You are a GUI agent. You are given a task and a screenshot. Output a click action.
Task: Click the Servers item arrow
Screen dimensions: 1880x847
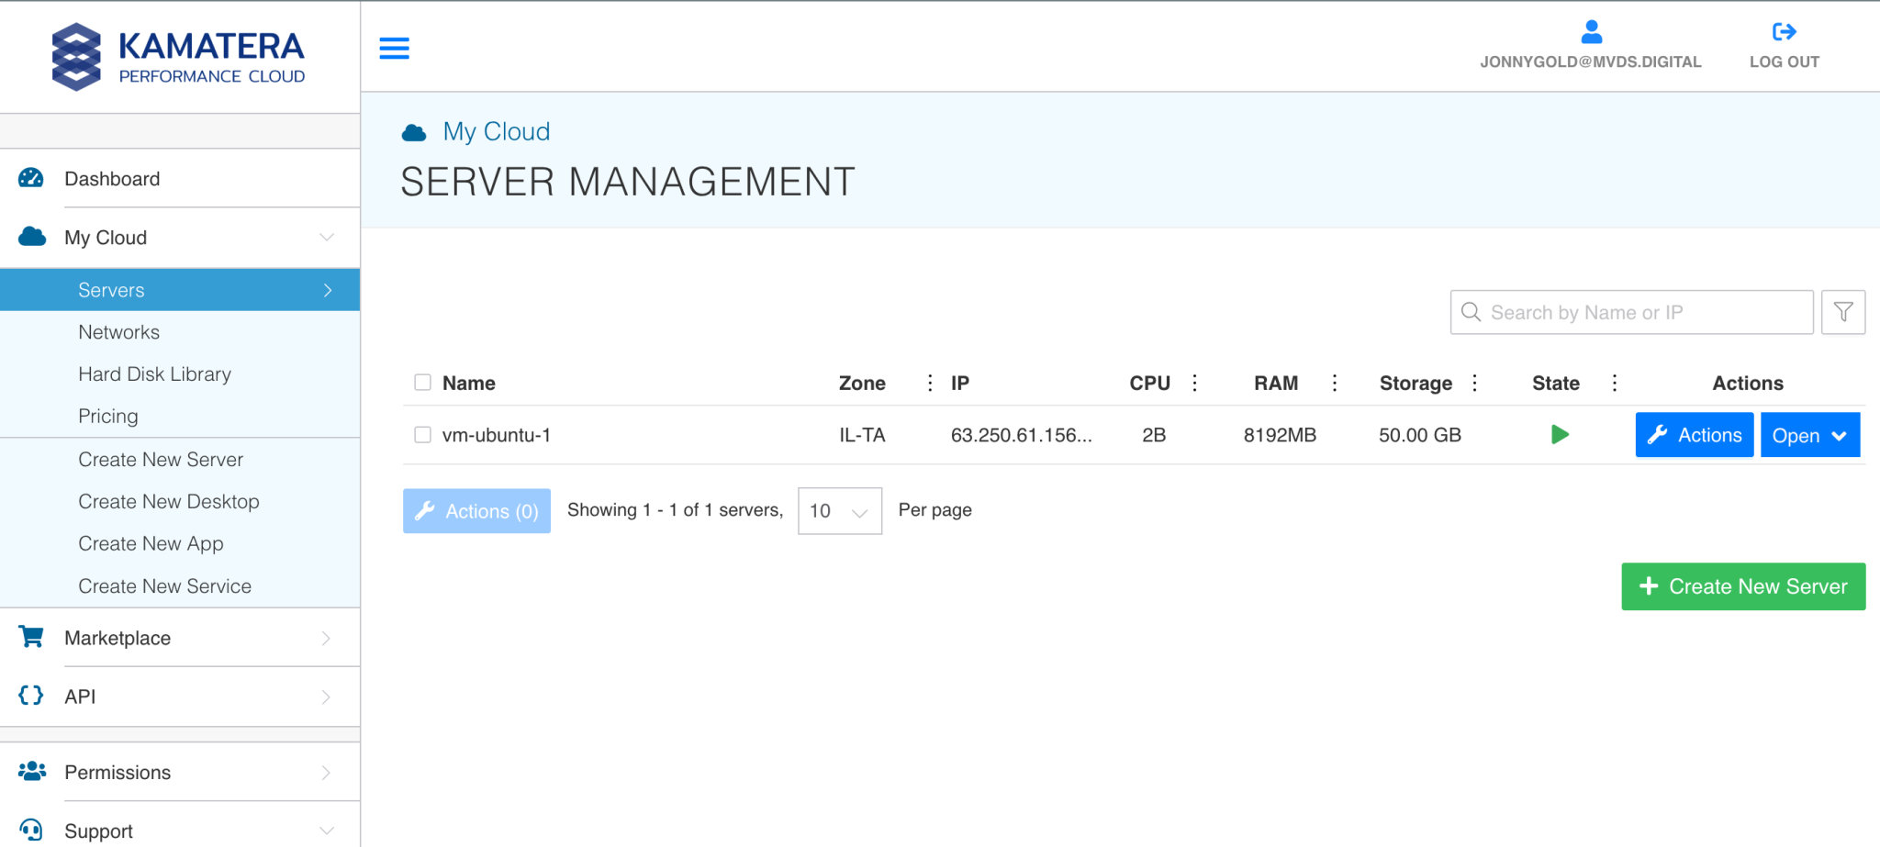(x=328, y=290)
